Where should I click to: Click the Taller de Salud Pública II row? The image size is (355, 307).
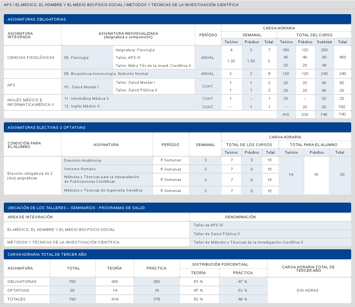270,234
